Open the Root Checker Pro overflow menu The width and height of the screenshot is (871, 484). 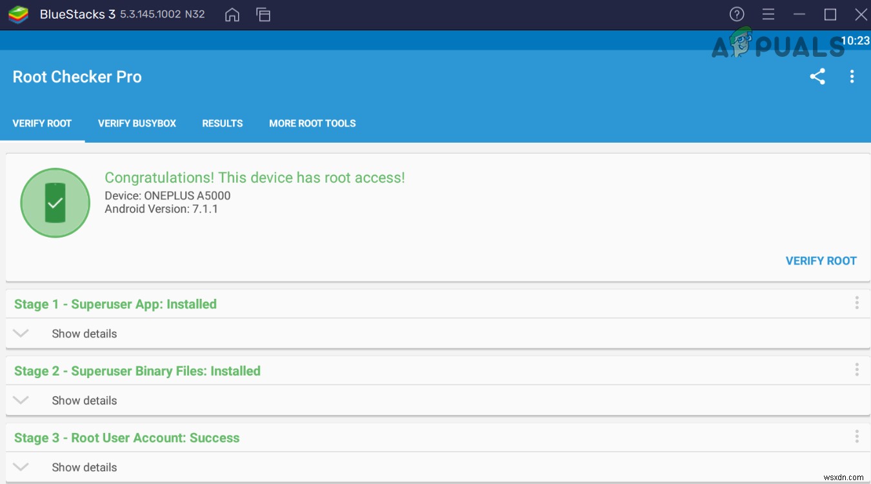pos(852,76)
